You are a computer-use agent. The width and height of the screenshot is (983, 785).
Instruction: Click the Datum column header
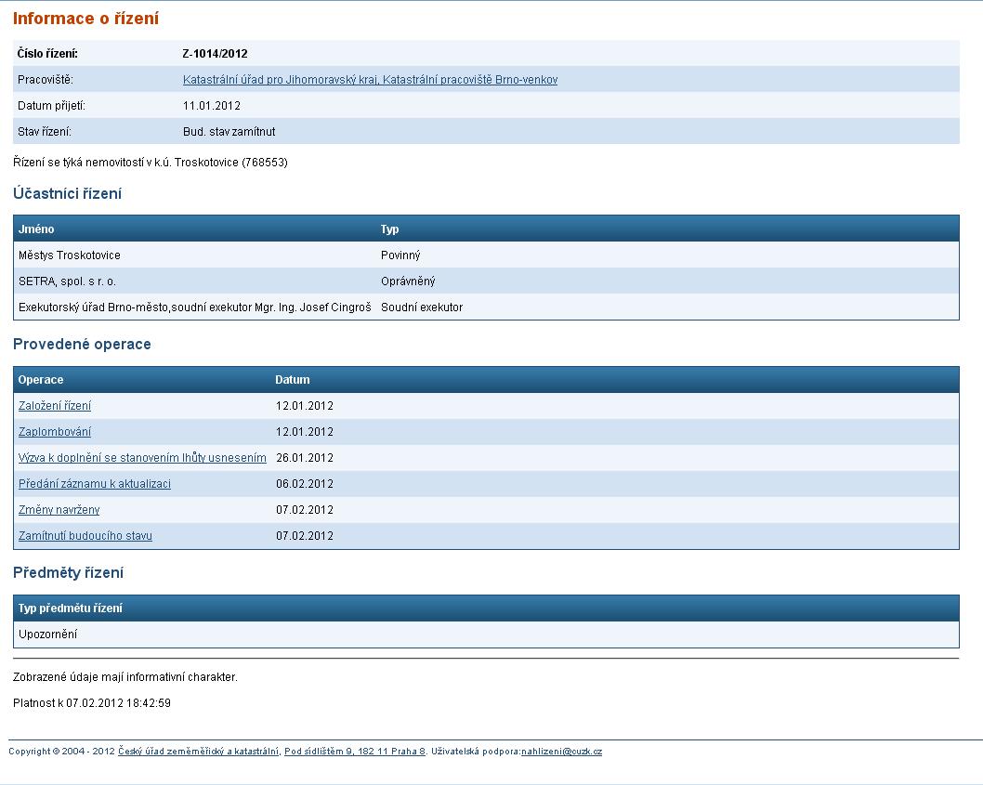click(x=293, y=380)
